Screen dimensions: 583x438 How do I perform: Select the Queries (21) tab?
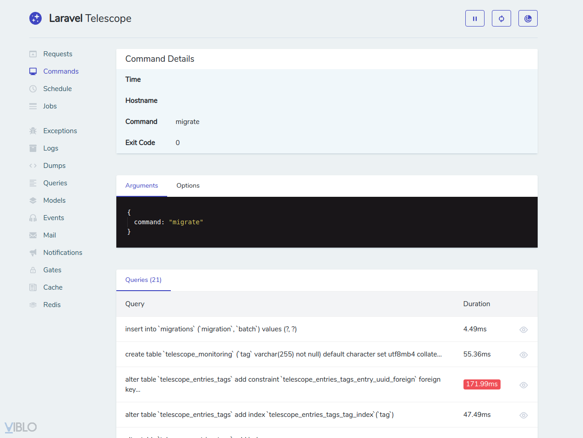click(x=143, y=280)
